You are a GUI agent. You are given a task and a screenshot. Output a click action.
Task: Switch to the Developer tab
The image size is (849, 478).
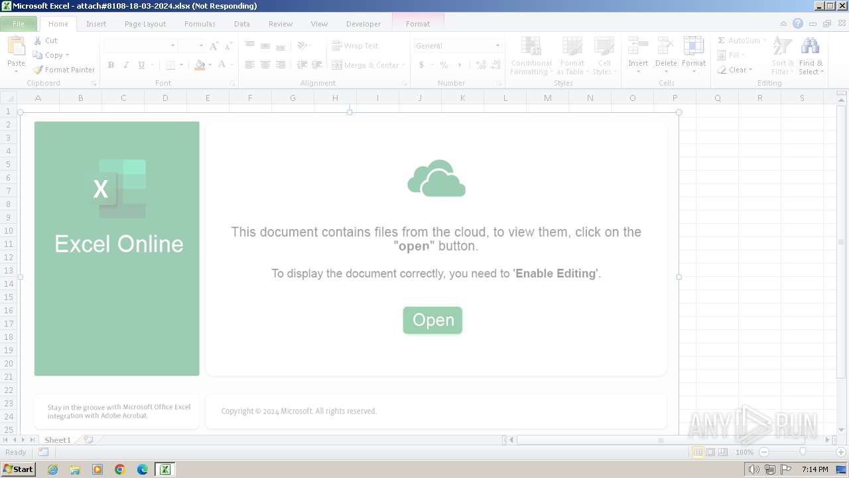point(363,24)
